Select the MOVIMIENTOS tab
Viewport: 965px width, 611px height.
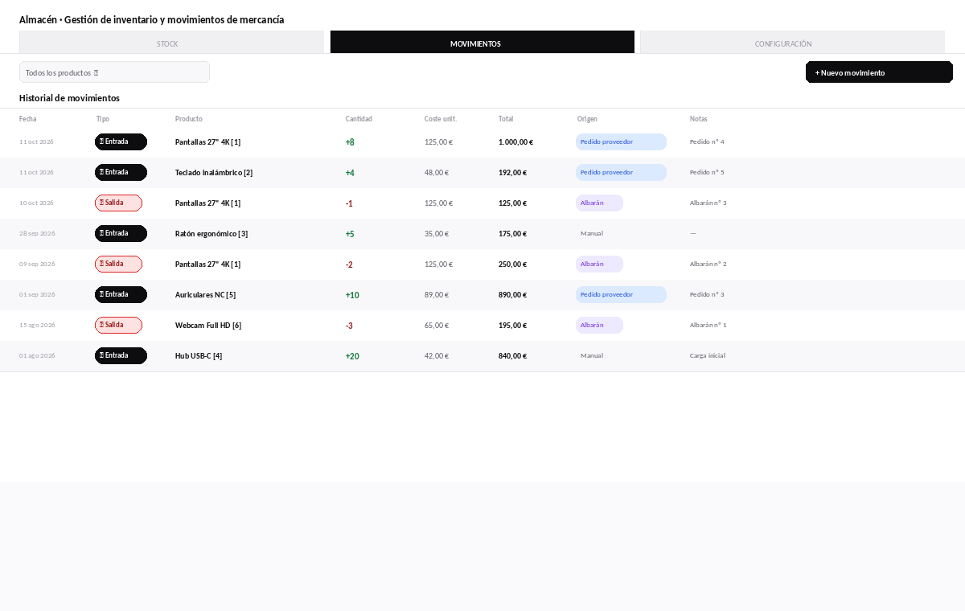coord(482,43)
